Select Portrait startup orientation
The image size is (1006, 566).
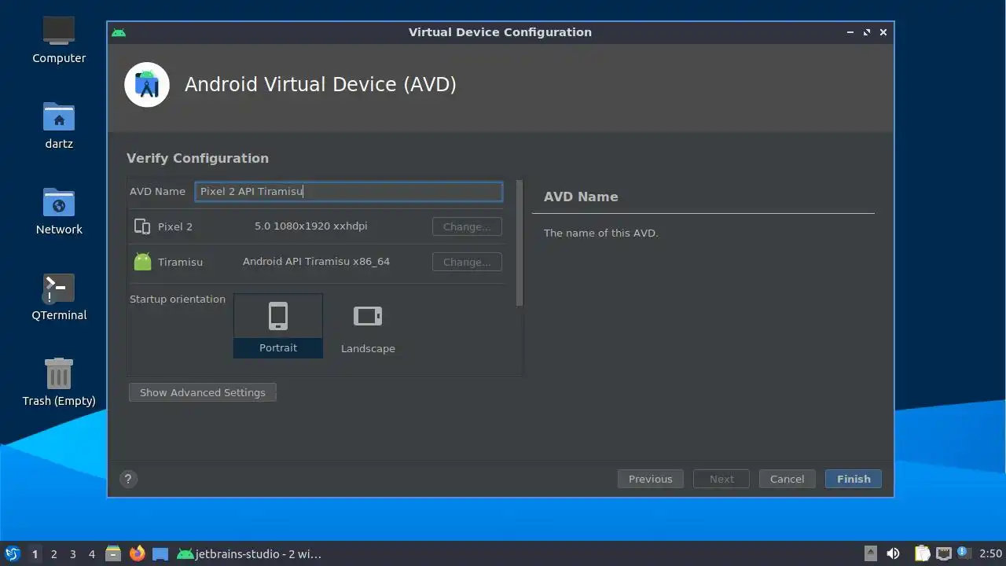click(278, 326)
